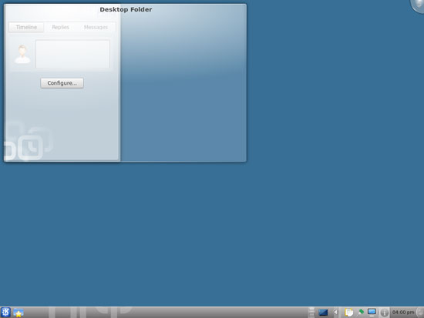Click the Configure... button
Viewport: 424px width, 318px height.
[x=62, y=83]
